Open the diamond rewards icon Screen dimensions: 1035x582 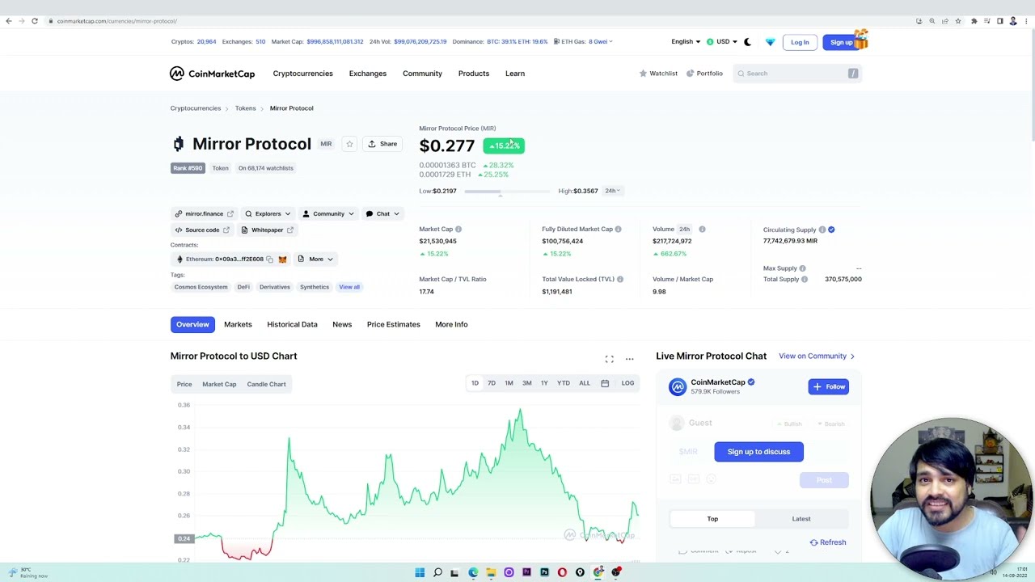[x=770, y=42]
